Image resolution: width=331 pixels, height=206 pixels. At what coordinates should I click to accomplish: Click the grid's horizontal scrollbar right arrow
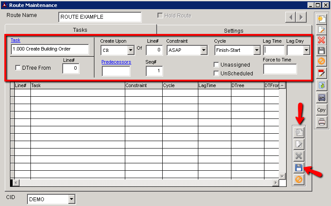275,183
